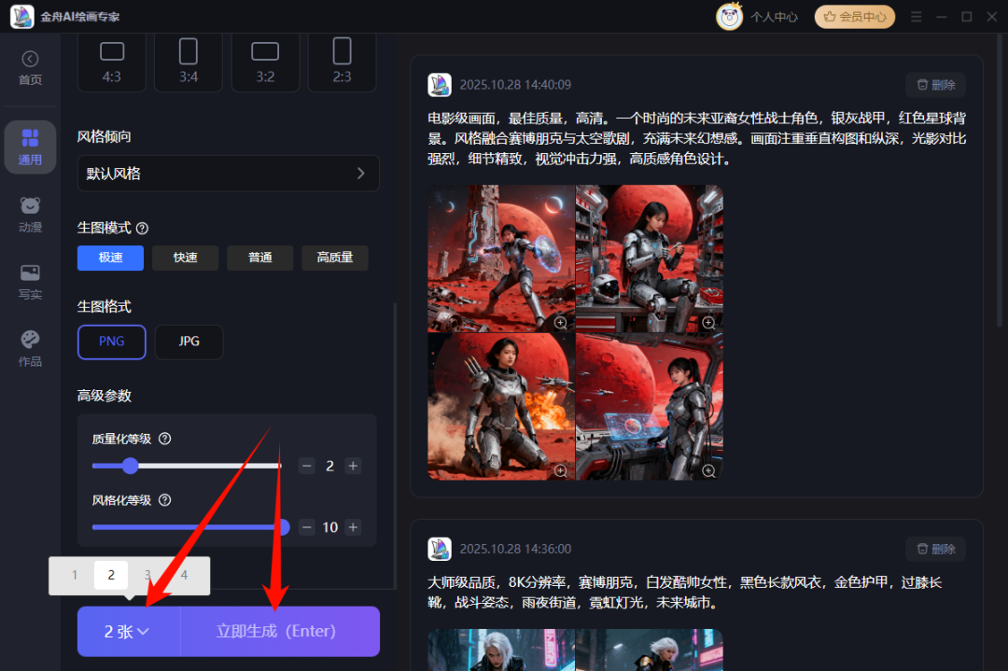Choose the 3:4 aspect ratio
Viewport: 1008px width, 671px height.
tap(189, 63)
